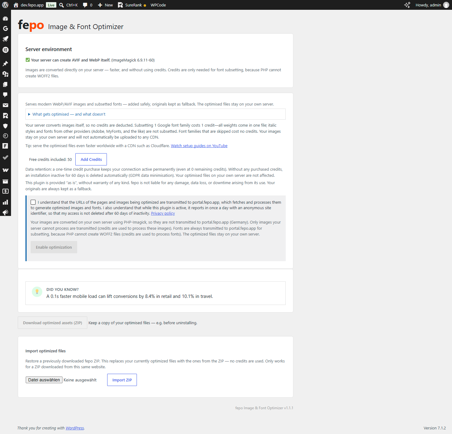The width and height of the screenshot is (452, 434).
Task: Choose a file with 'Datei auswählen'
Action: 44,380
